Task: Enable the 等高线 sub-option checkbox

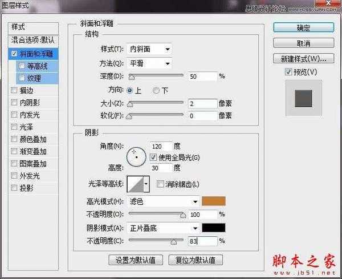Action: (22, 66)
